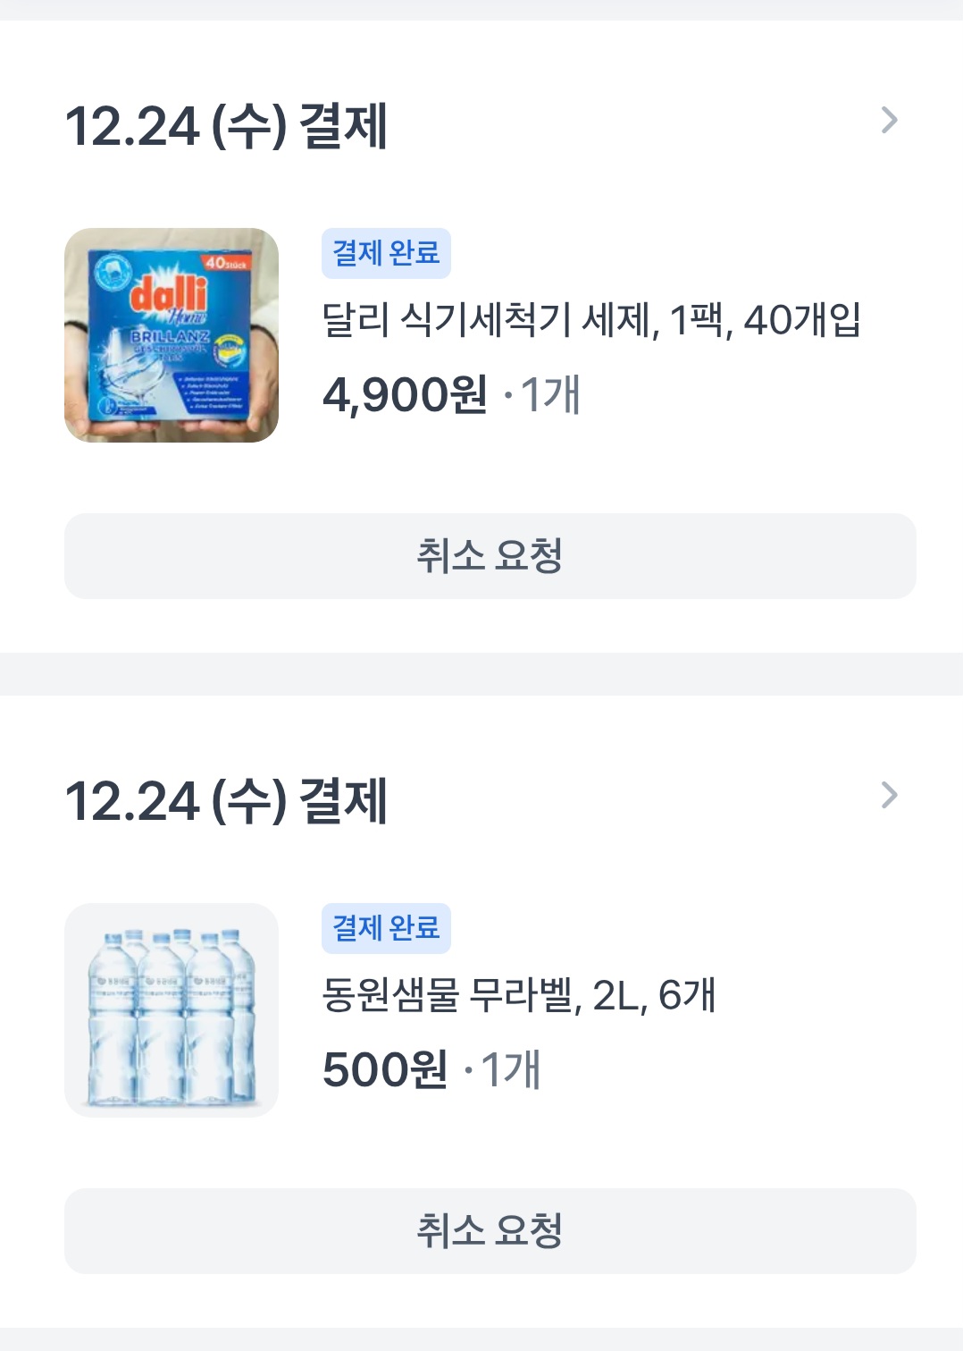This screenshot has width=963, height=1351.
Task: Tap the 결제 완료 badge above 동원샘물 무라벨
Action: point(386,928)
